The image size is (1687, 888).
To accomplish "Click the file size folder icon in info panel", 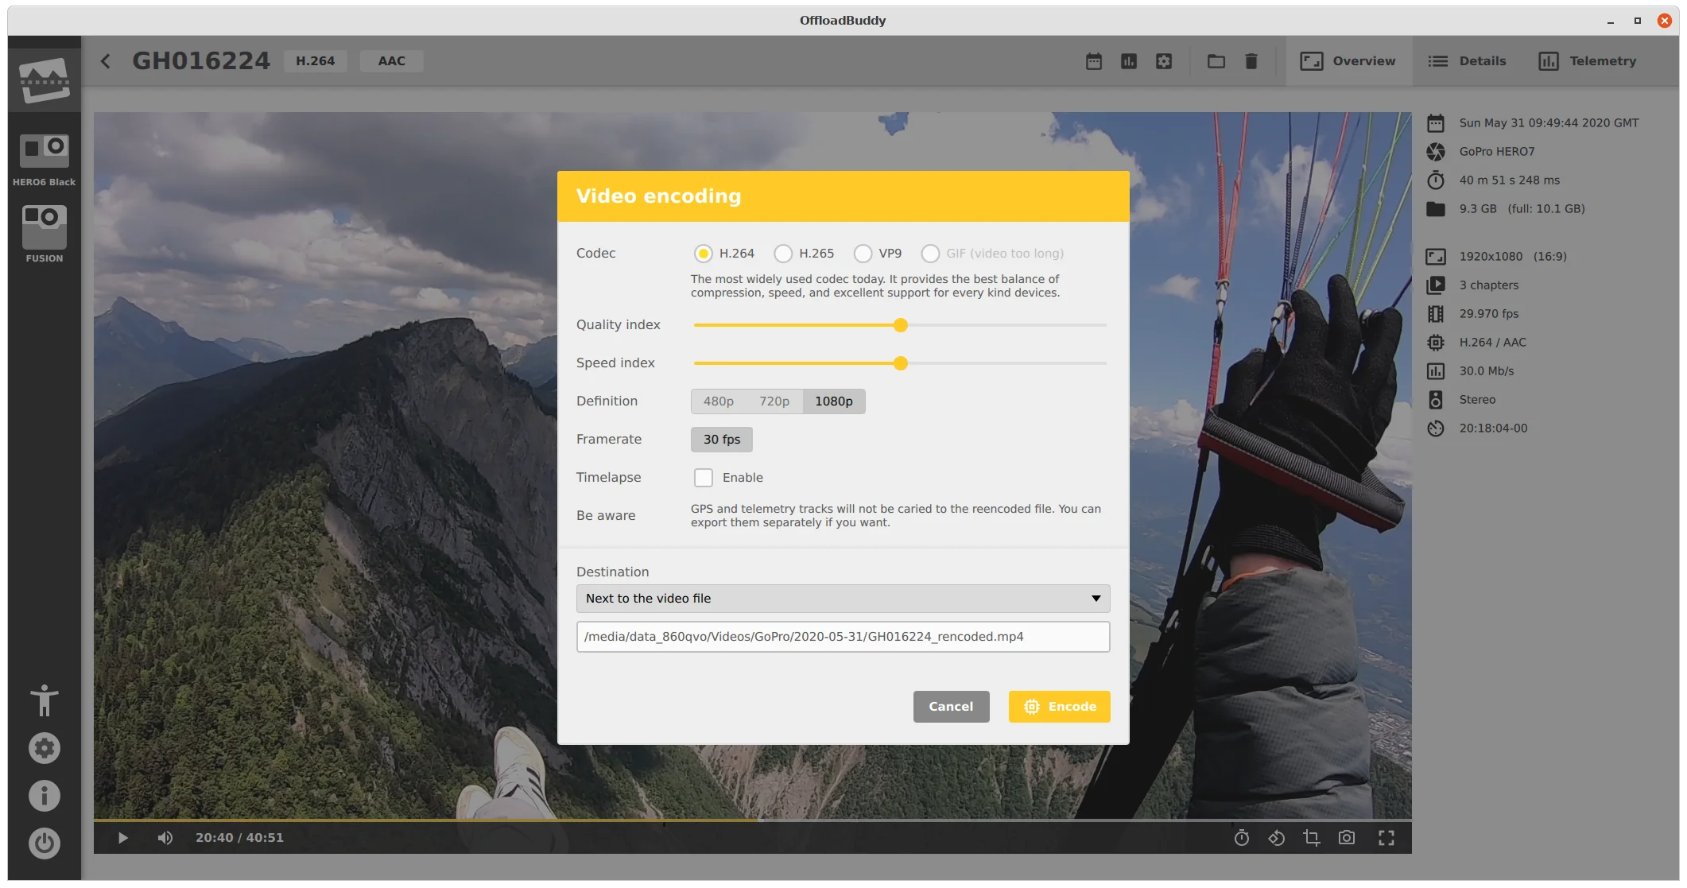I will click(x=1436, y=209).
